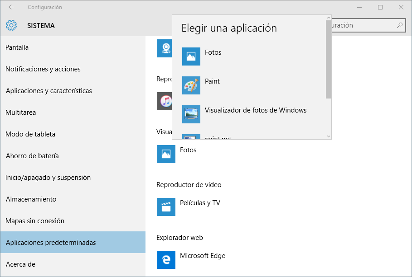Open Inicio/apagado y suspensión
The height and width of the screenshot is (277, 412).
click(73, 178)
